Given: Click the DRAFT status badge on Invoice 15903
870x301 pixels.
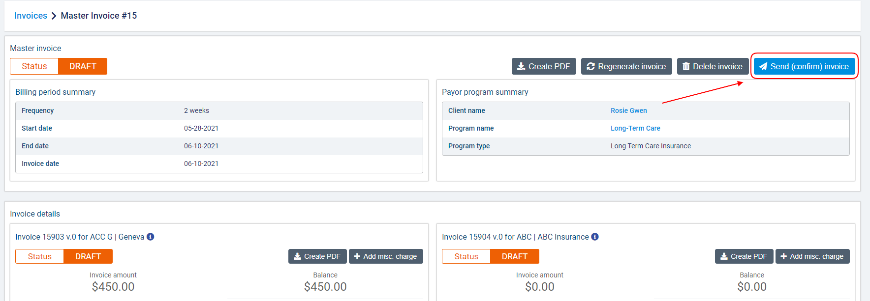Looking at the screenshot, I should point(88,256).
